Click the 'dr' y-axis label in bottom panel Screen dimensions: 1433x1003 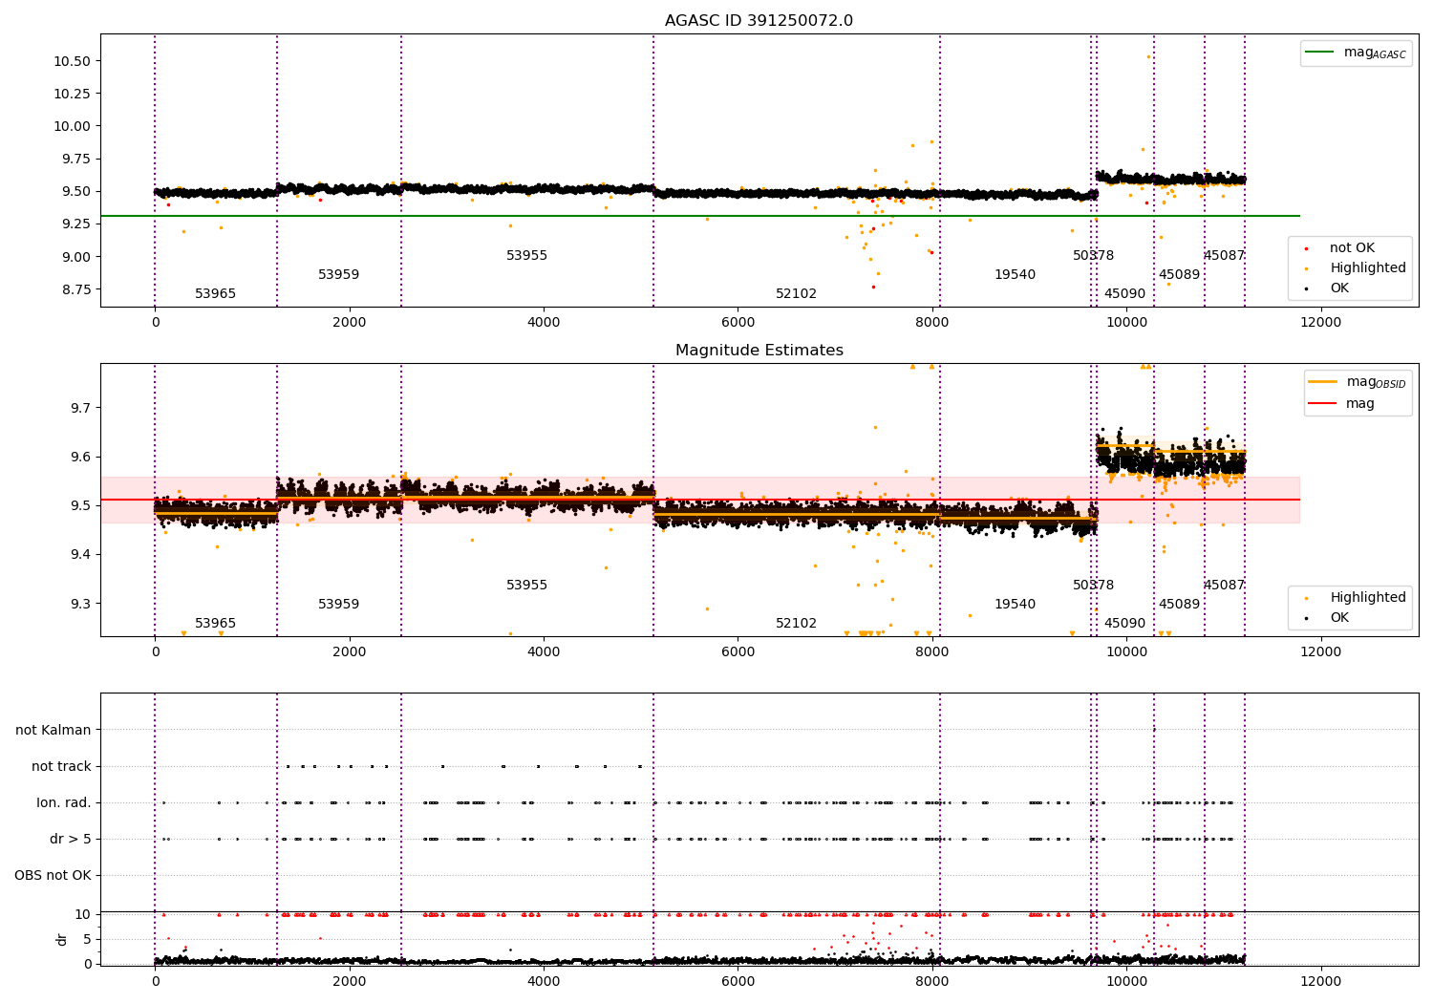(x=62, y=939)
